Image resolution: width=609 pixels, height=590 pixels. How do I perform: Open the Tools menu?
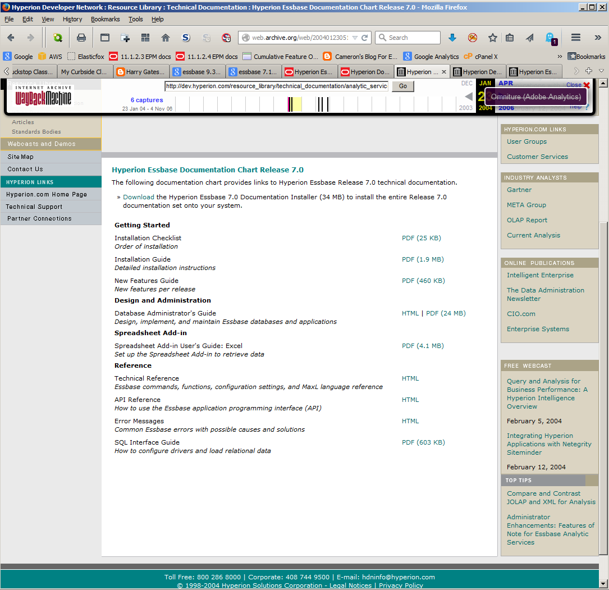[135, 19]
